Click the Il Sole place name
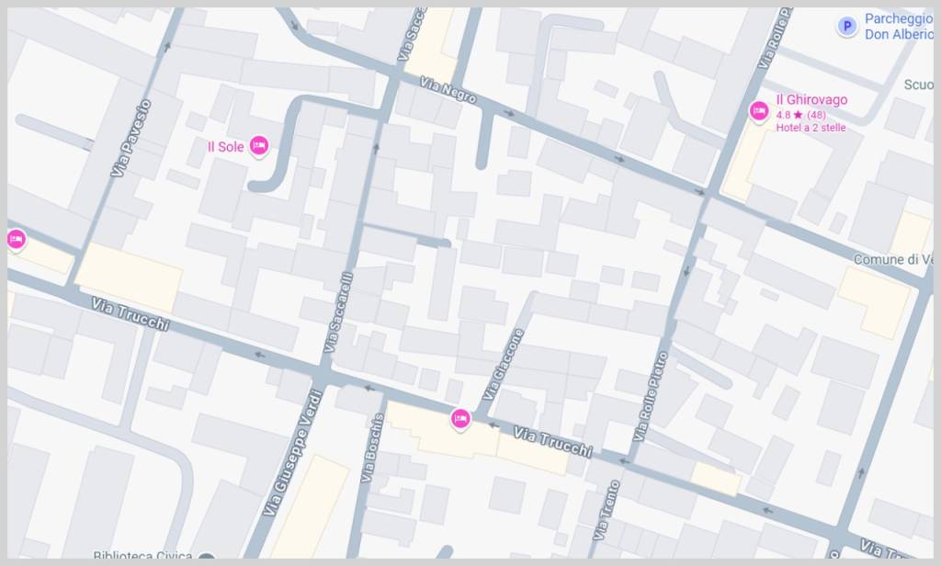Viewport: 941px width, 566px height. point(226,146)
